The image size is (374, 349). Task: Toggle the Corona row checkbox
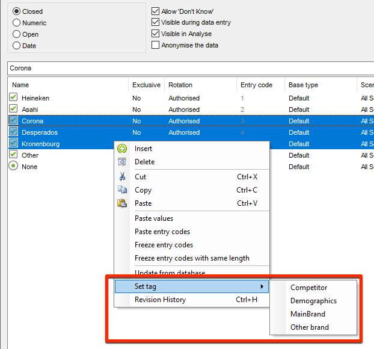[x=13, y=120]
